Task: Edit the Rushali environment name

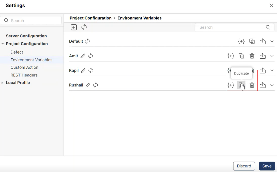Action: (x=88, y=85)
